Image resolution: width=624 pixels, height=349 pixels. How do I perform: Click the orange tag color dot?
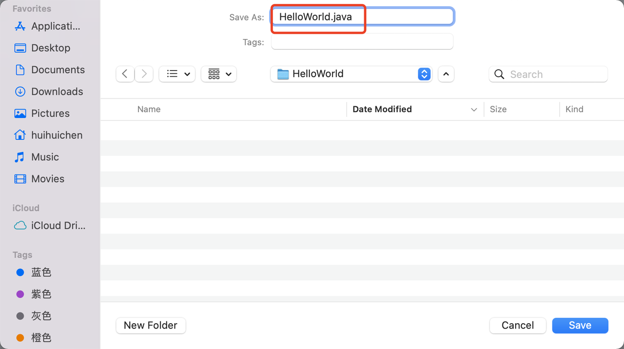pyautogui.click(x=20, y=338)
